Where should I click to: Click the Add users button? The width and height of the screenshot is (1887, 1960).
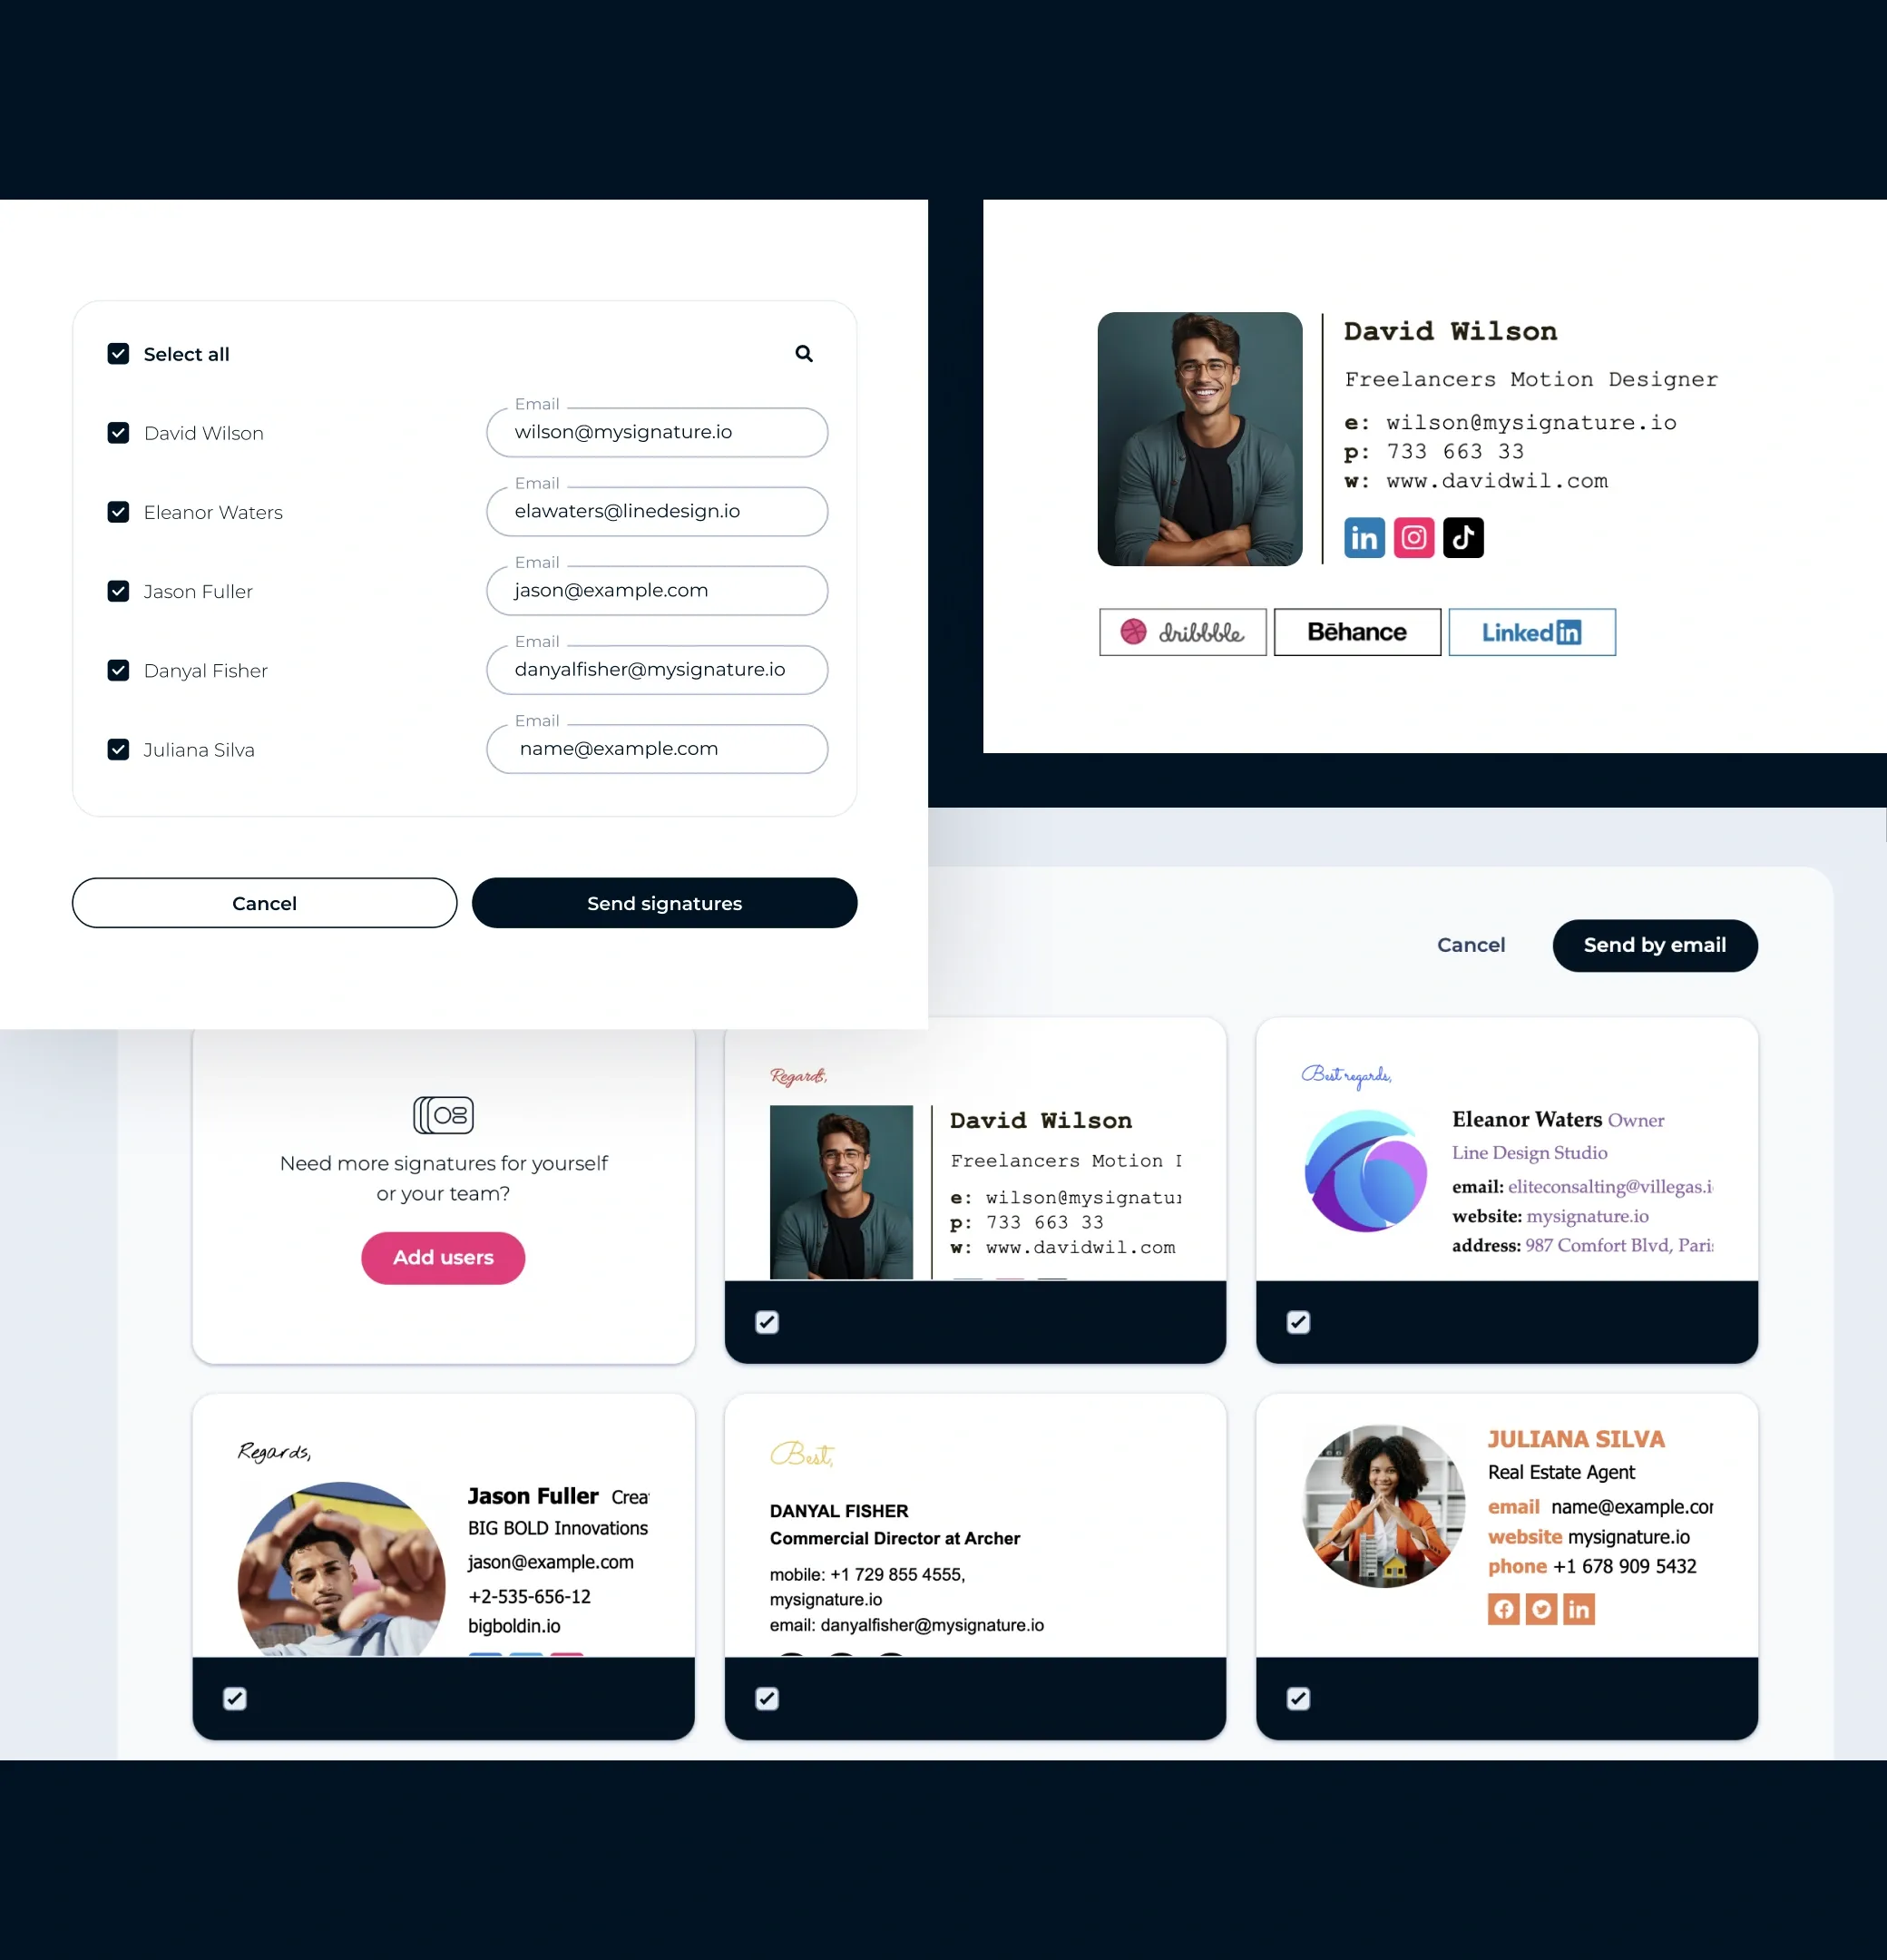pyautogui.click(x=445, y=1257)
